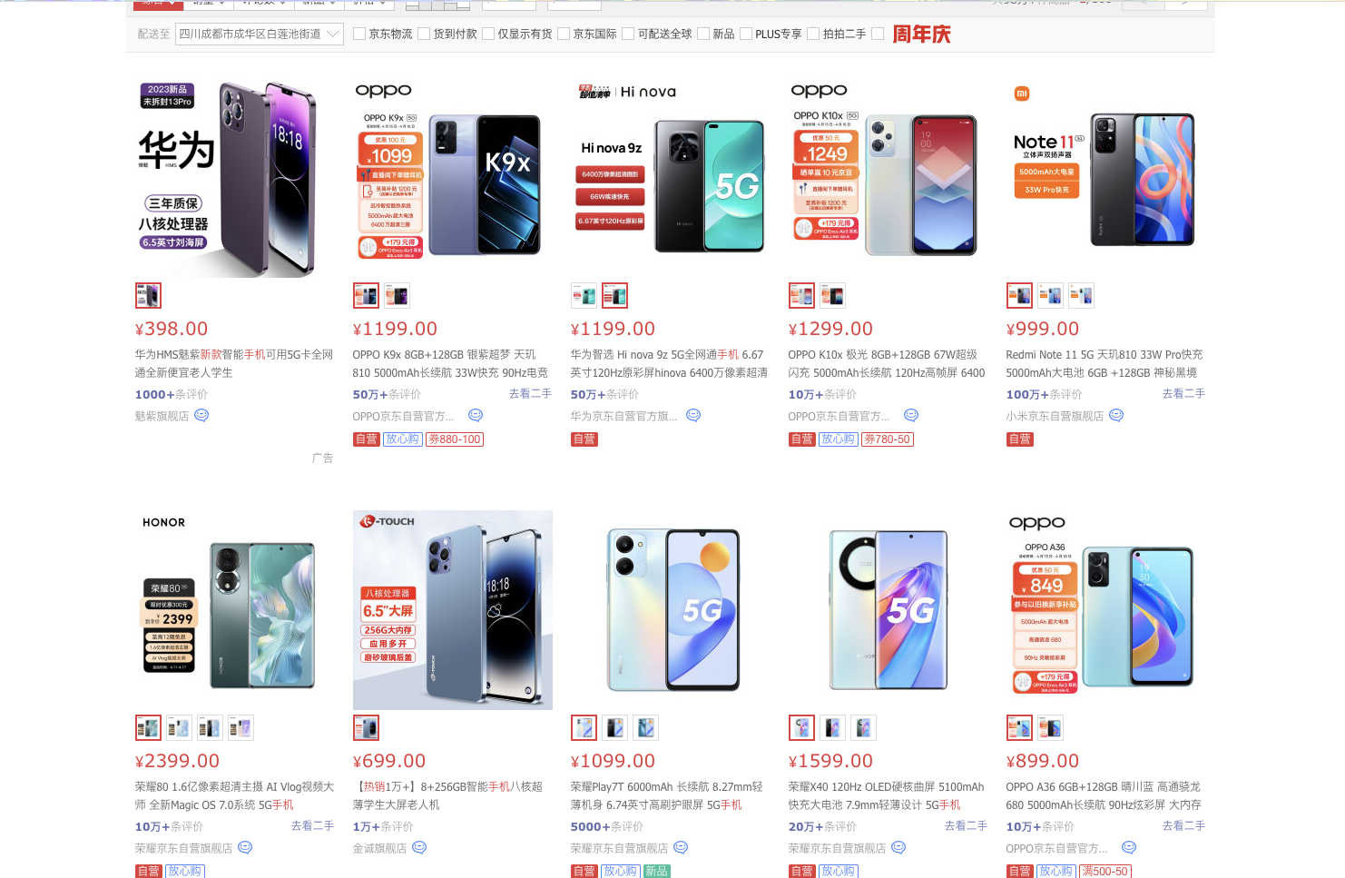Screen dimensions: 1345x878
Task: Click chat icon beside 荣耀X40 store name
Action: pyautogui.click(x=898, y=847)
